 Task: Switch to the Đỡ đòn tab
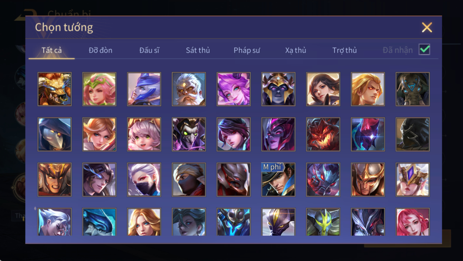click(100, 50)
